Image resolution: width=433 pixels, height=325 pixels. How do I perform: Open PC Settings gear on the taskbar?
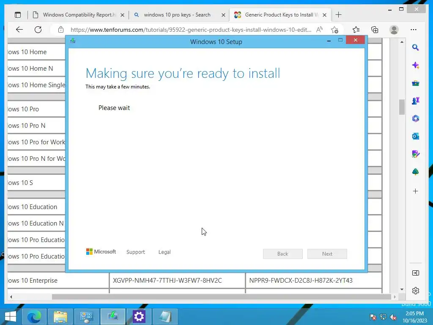click(x=139, y=317)
